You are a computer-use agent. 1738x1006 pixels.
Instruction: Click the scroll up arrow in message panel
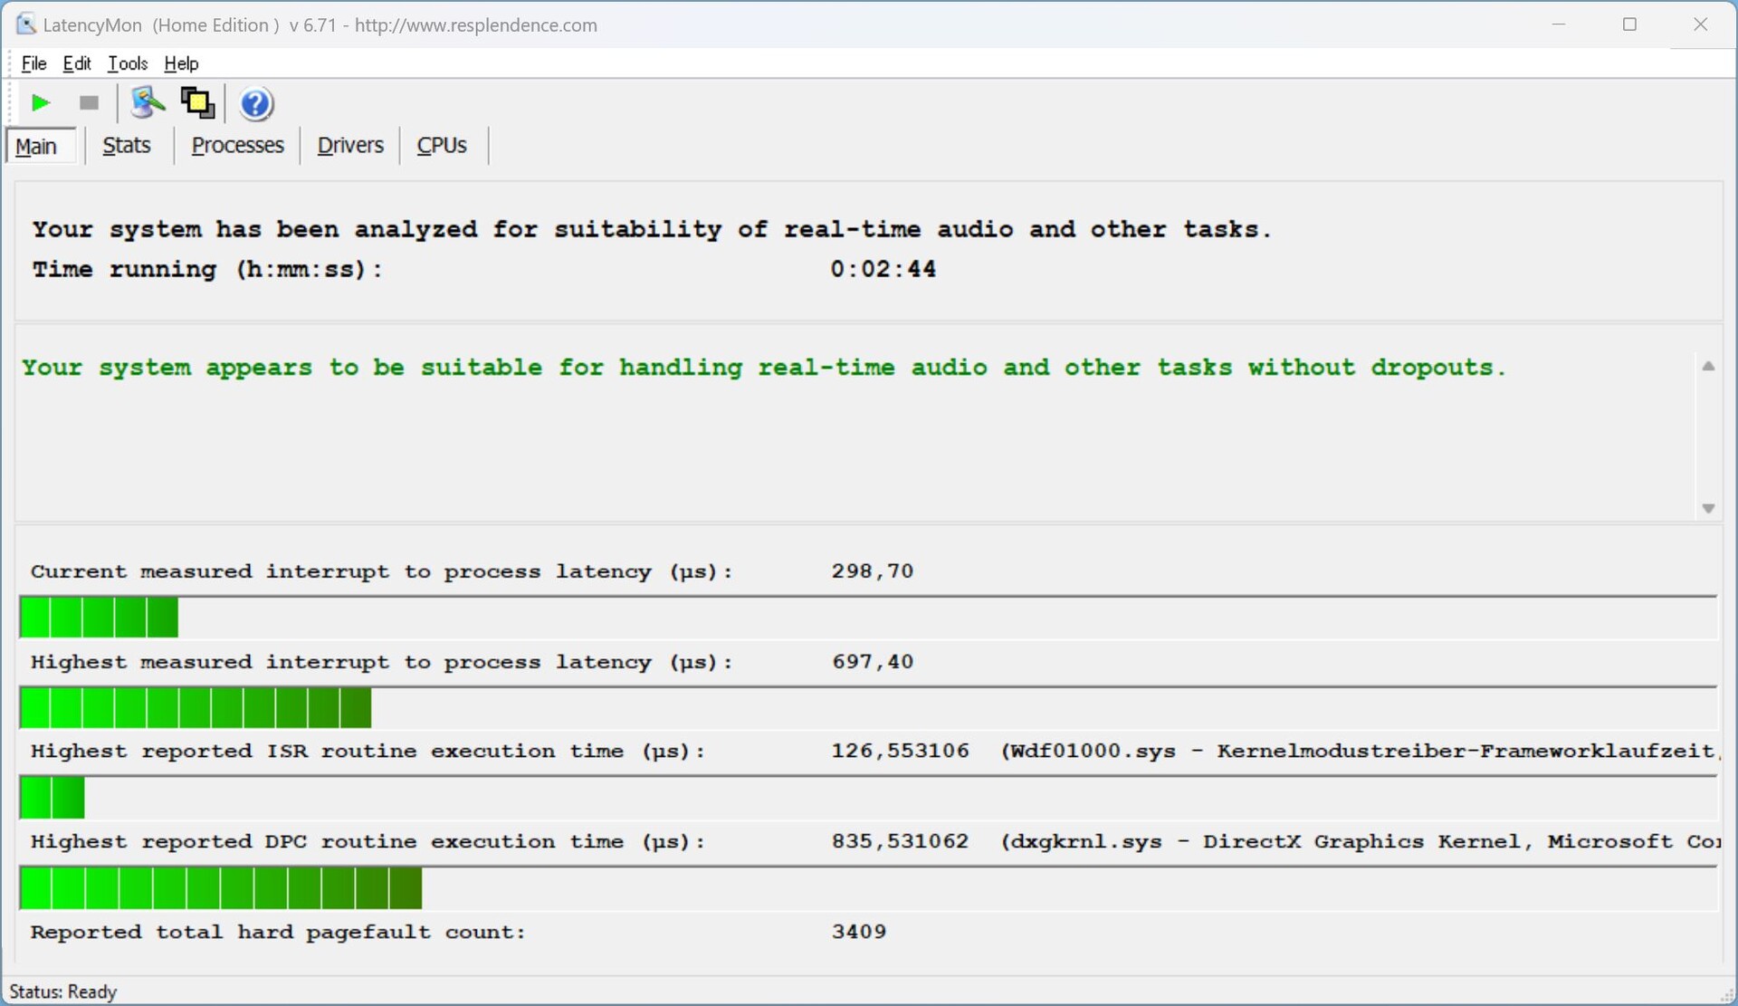(1708, 367)
